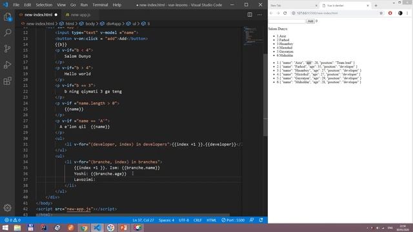The height and width of the screenshot is (232, 413).
Task: Go back in the Chrome browser
Action: (x=271, y=13)
